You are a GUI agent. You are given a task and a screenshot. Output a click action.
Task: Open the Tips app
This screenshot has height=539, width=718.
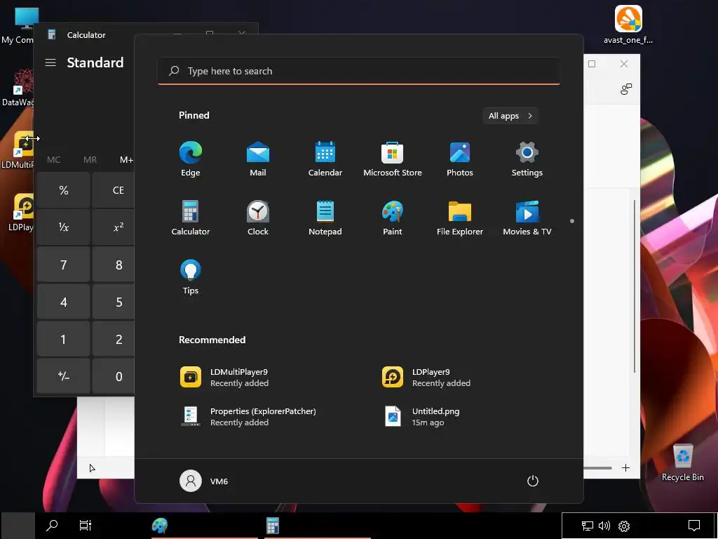191,277
